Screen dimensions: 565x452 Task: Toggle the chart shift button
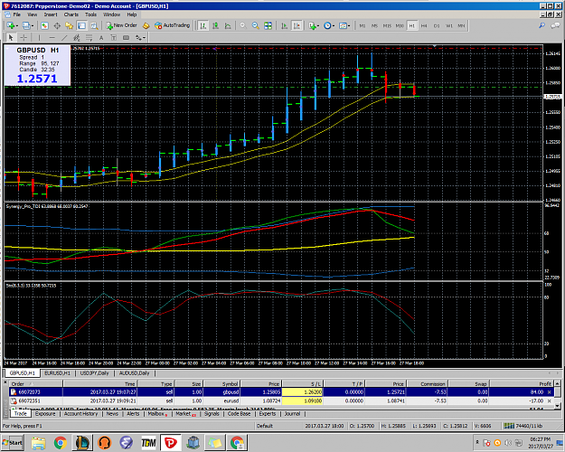[297, 25]
